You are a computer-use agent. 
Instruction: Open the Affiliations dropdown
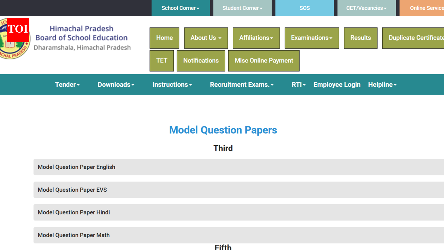coord(256,38)
